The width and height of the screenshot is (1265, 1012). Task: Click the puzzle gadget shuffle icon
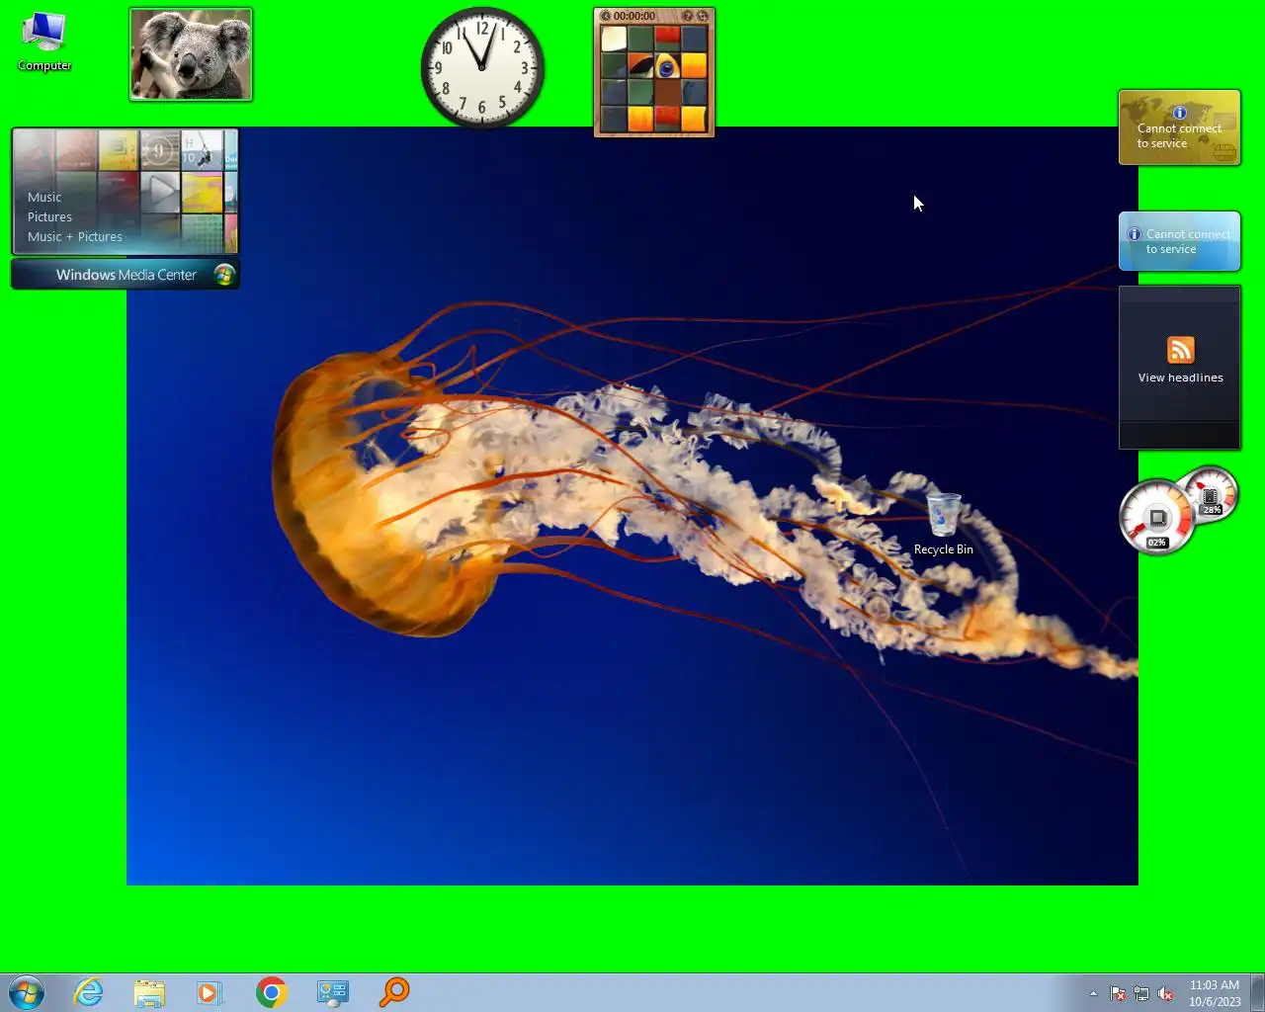pos(703,16)
